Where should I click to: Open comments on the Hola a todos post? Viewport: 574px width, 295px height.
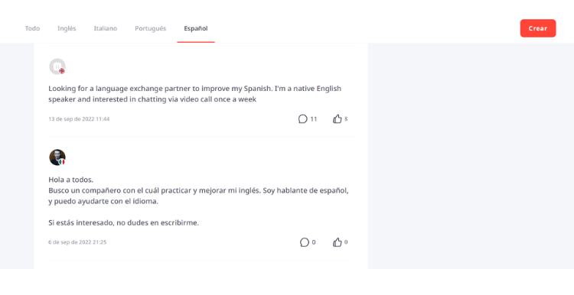click(x=304, y=242)
